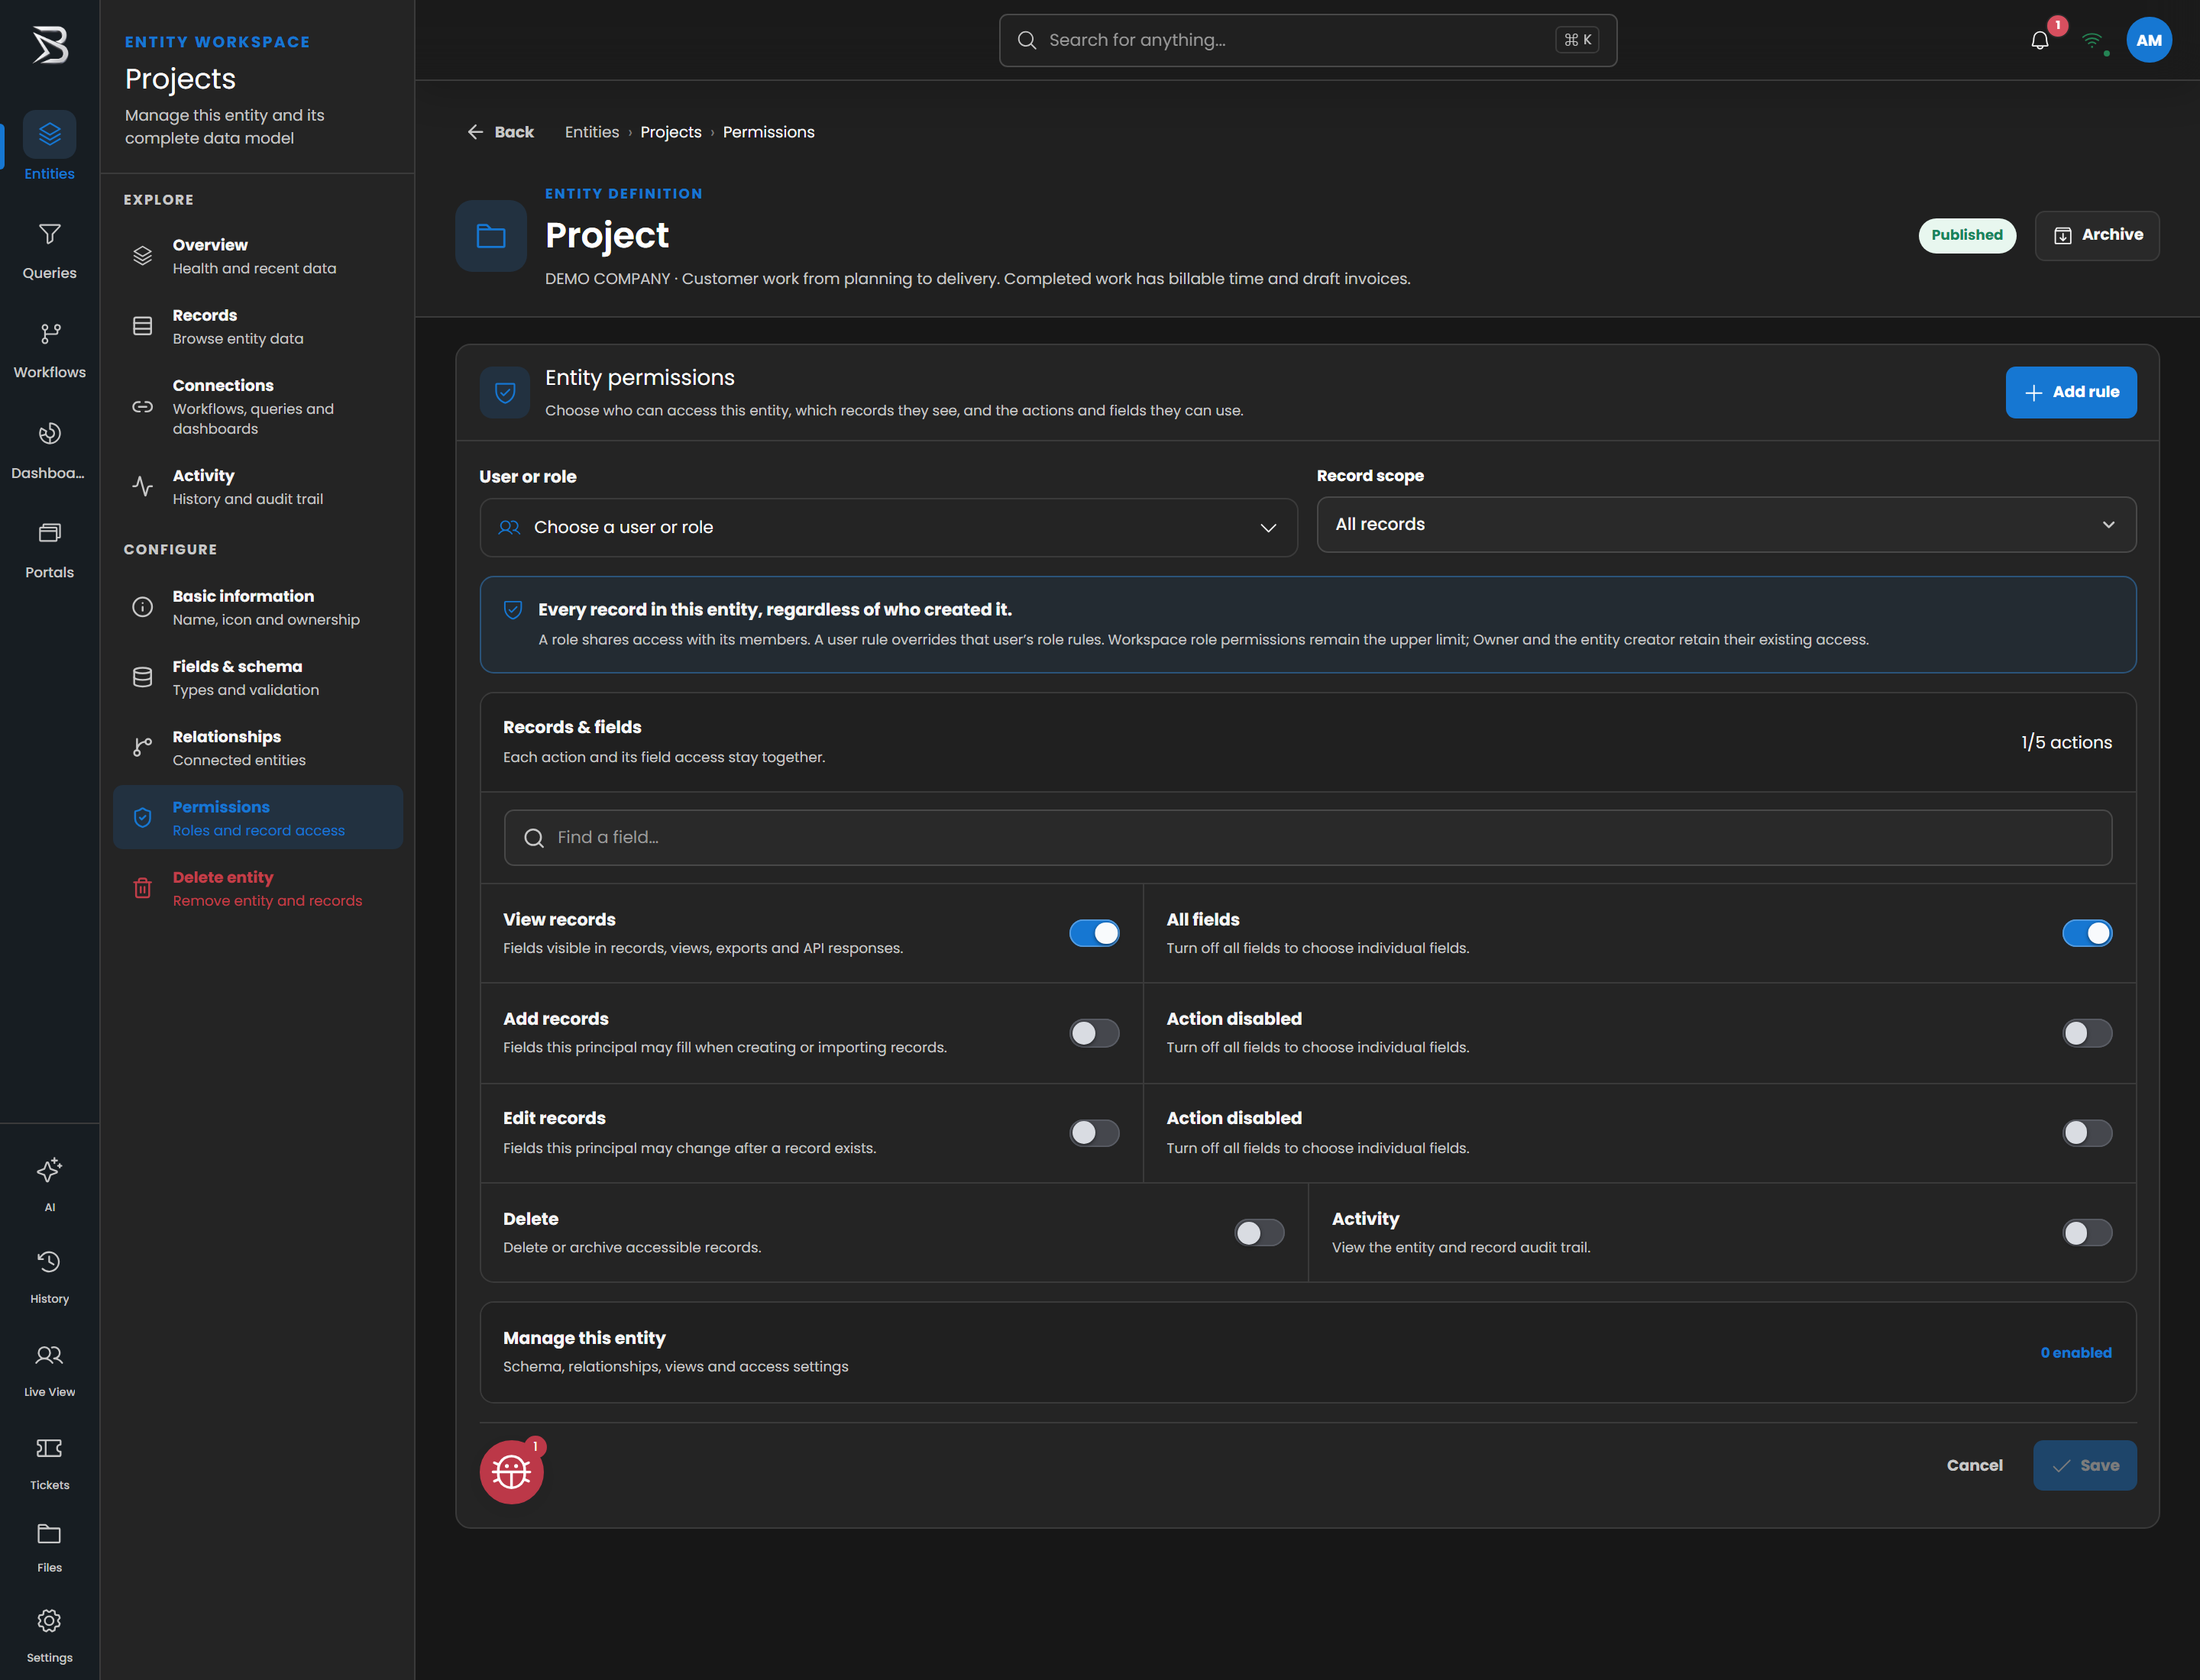Click Delete entity in sidebar
This screenshot has height=1680, width=2200.
point(258,888)
